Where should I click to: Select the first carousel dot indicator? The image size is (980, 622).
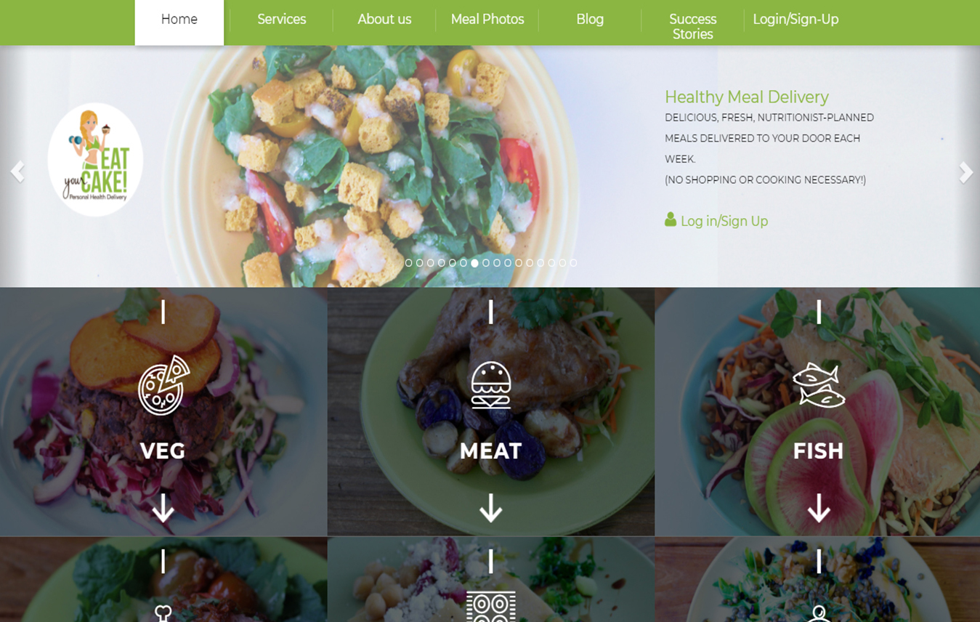click(x=408, y=263)
